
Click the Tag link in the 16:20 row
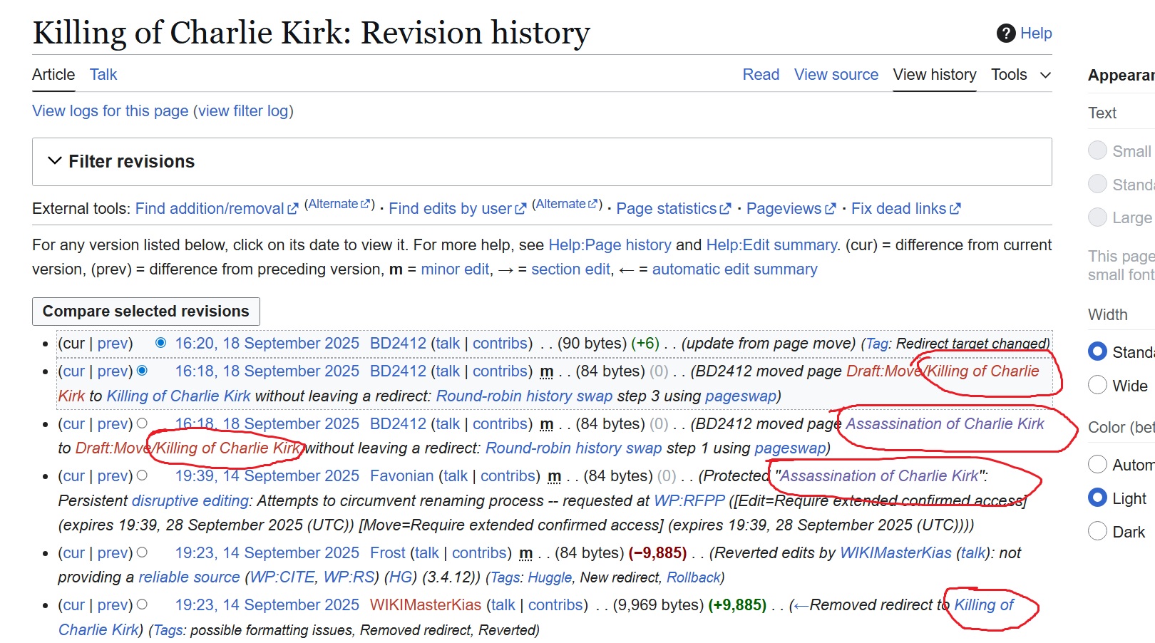pyautogui.click(x=877, y=344)
